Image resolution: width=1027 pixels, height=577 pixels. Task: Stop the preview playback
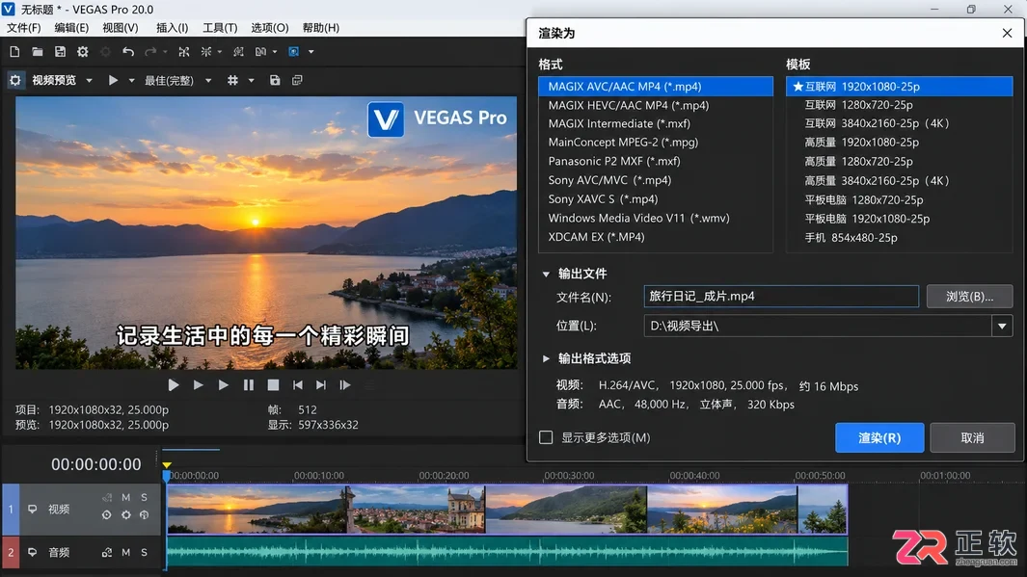point(273,385)
